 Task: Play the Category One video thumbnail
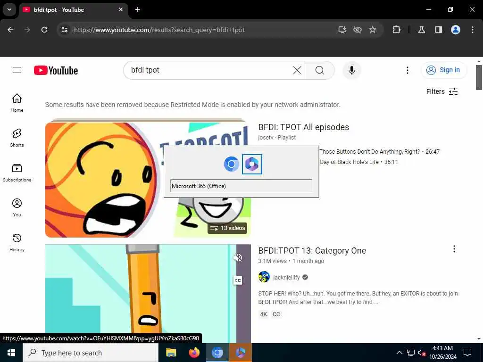point(148,293)
